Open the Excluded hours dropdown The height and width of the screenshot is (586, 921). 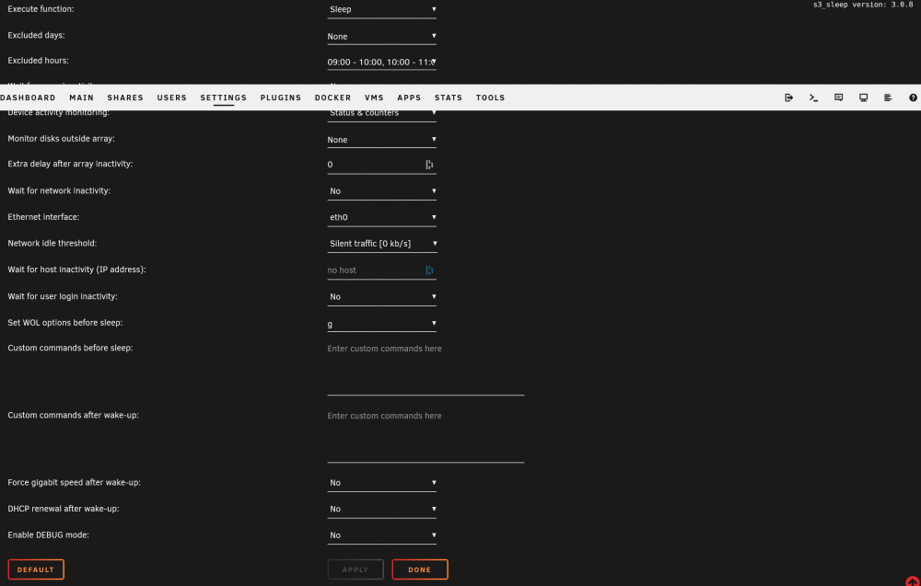coord(382,62)
